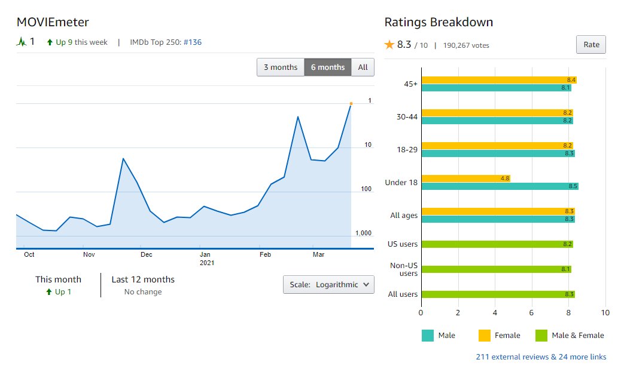Click the 45+ Female bar showing 8.4
The image size is (621, 375).
(499, 80)
